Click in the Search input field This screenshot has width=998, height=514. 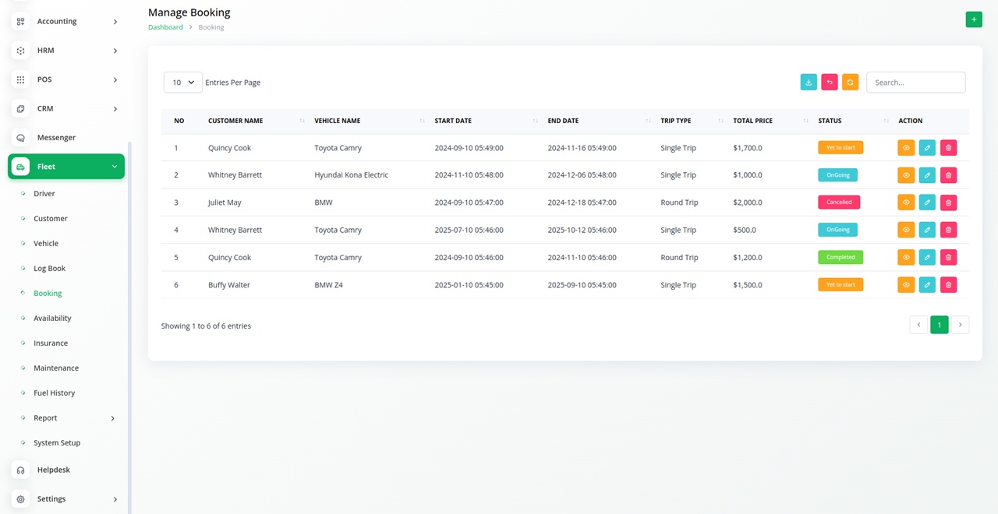click(x=916, y=83)
